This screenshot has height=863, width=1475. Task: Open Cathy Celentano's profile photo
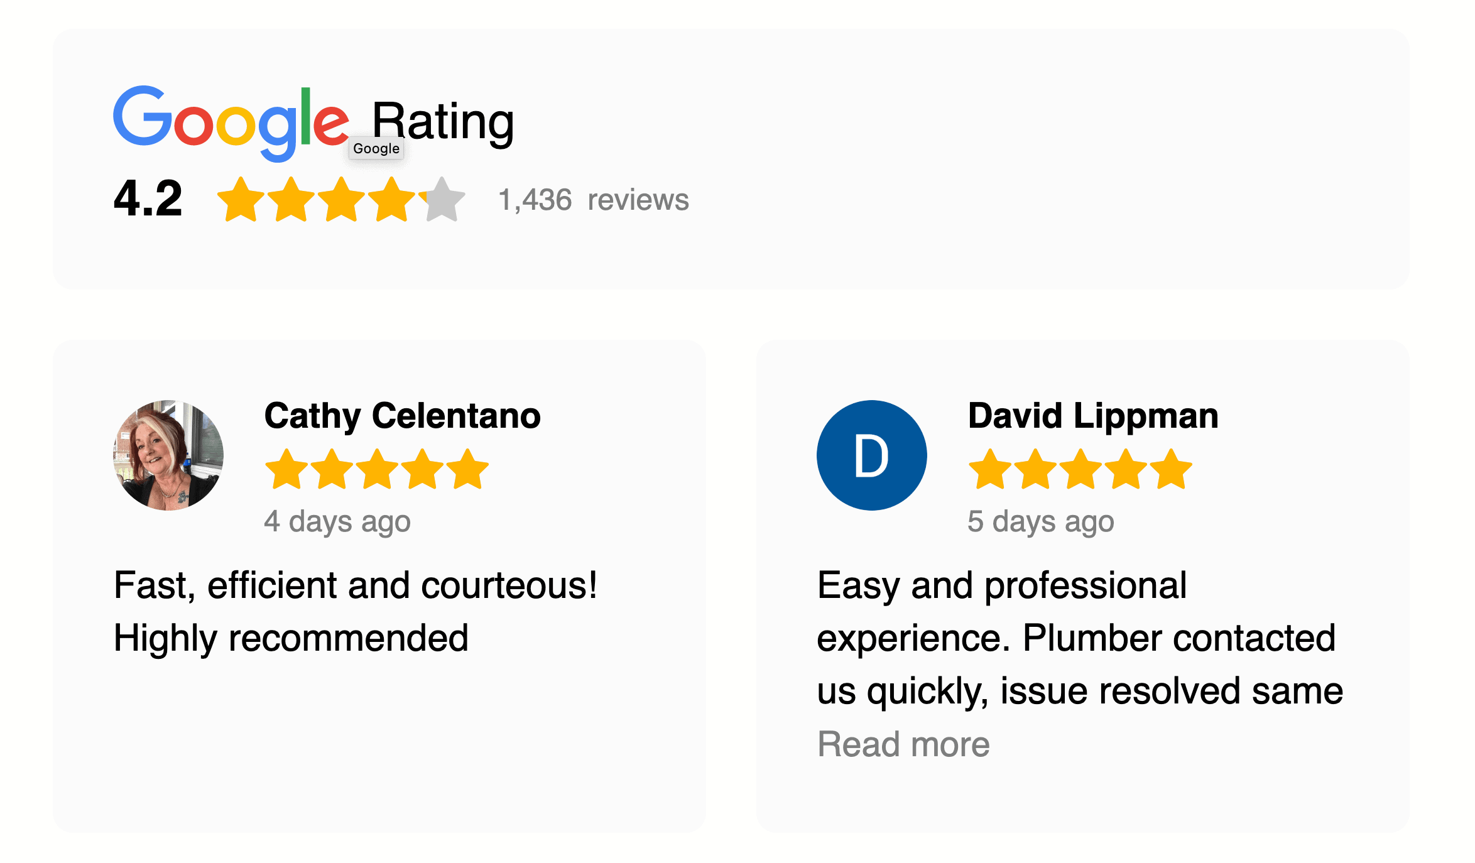point(168,455)
